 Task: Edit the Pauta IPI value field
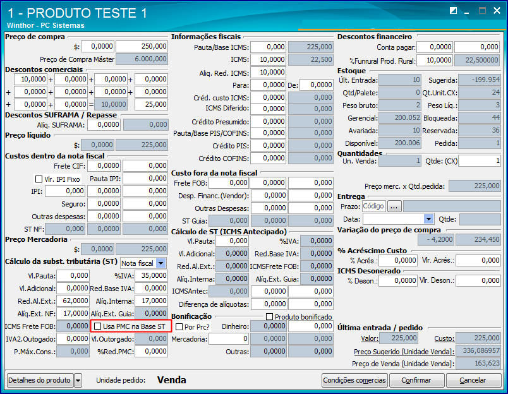(145, 179)
